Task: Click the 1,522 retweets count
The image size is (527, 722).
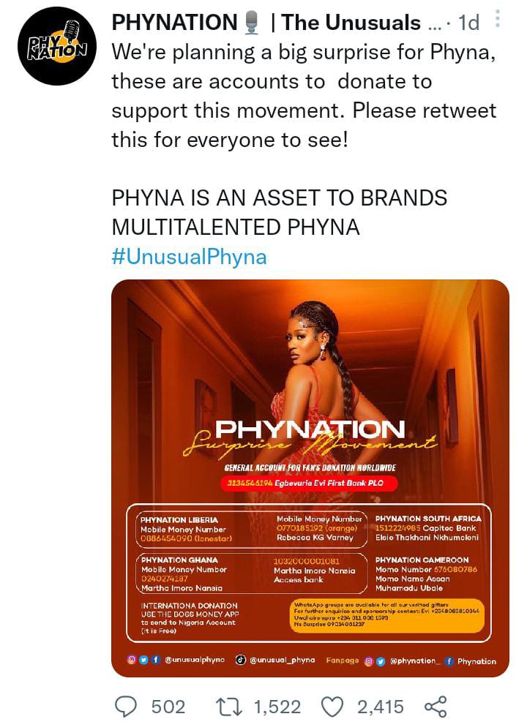Action: [x=277, y=706]
